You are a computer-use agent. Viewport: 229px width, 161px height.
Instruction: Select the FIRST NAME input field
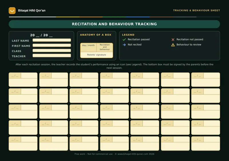52,45
